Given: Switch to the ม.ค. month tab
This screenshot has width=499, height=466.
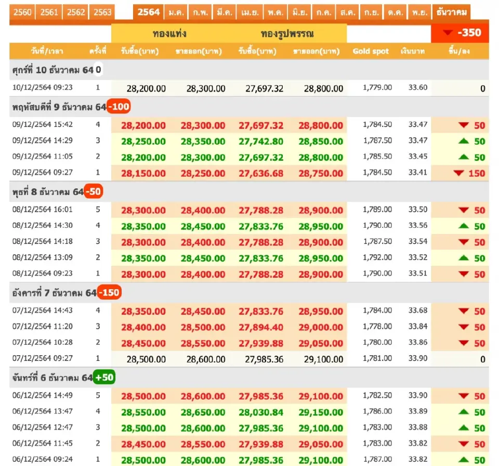Looking at the screenshot, I should click(x=176, y=12).
